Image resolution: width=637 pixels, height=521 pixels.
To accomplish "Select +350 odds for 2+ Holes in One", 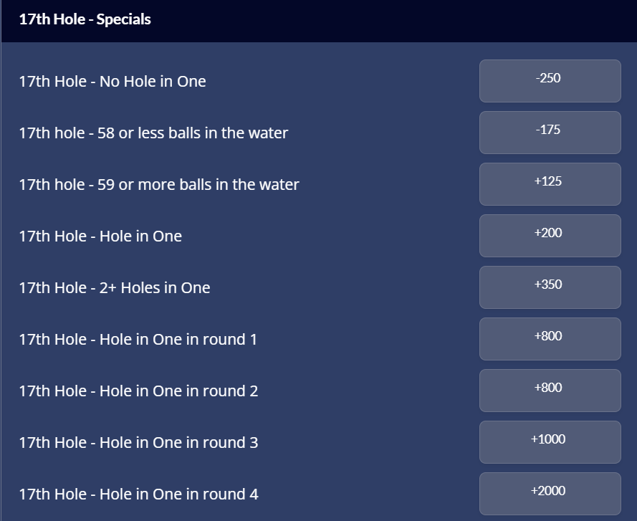I will click(x=550, y=287).
